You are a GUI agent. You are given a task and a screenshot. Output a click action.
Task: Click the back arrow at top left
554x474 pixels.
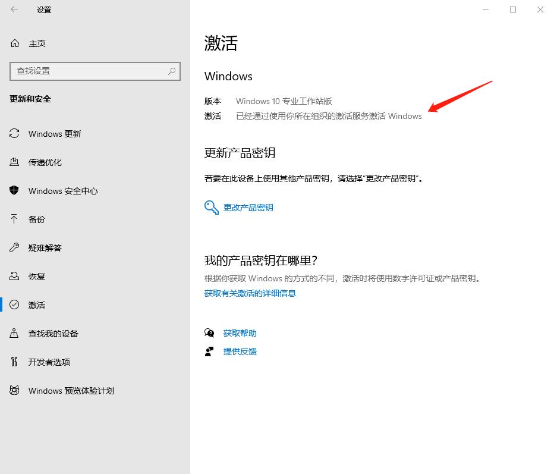13,10
